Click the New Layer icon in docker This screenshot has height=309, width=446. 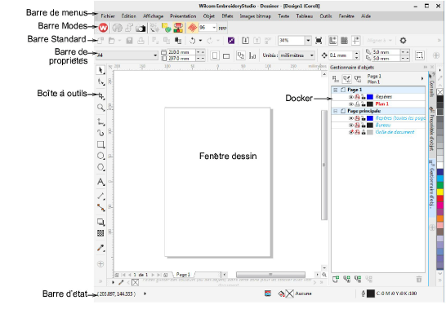336,279
